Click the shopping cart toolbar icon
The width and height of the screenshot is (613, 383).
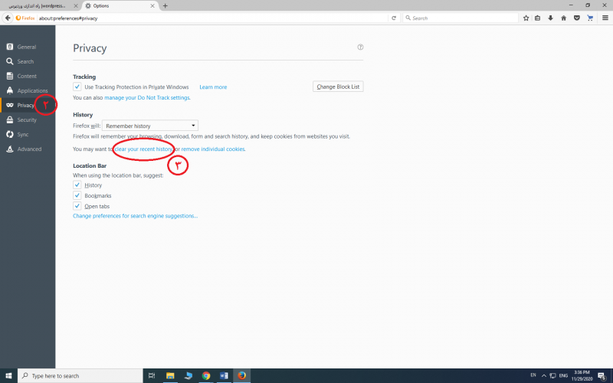[588, 18]
